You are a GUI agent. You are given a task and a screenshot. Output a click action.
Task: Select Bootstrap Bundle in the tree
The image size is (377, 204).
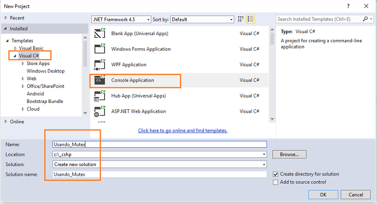pyautogui.click(x=45, y=102)
